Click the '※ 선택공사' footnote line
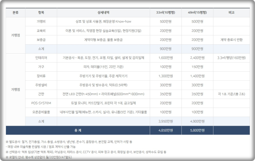This screenshot has height=161, width=255. [86, 152]
